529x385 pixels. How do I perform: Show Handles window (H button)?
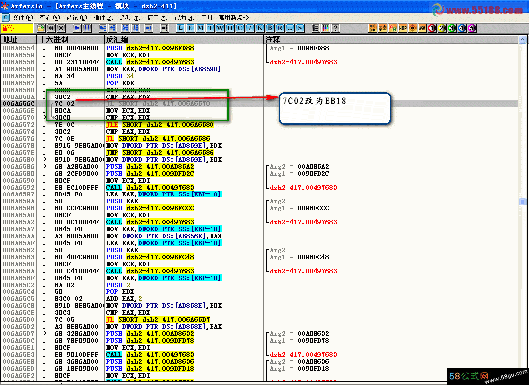point(230,28)
